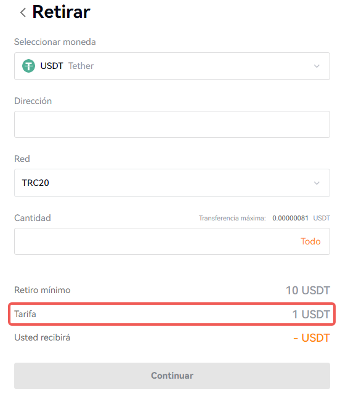Click the Retiro mínimo label
This screenshot has height=399, width=340.
tap(42, 290)
